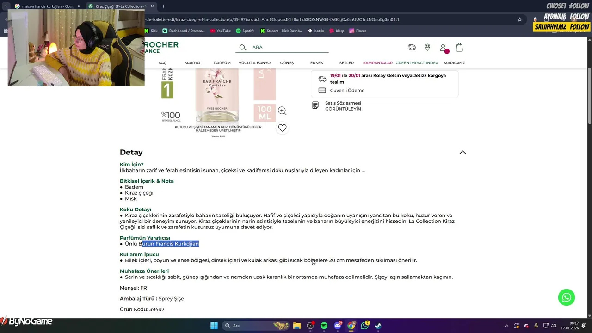
Task: Open the WhatsApp chat floating button
Action: coord(567,297)
